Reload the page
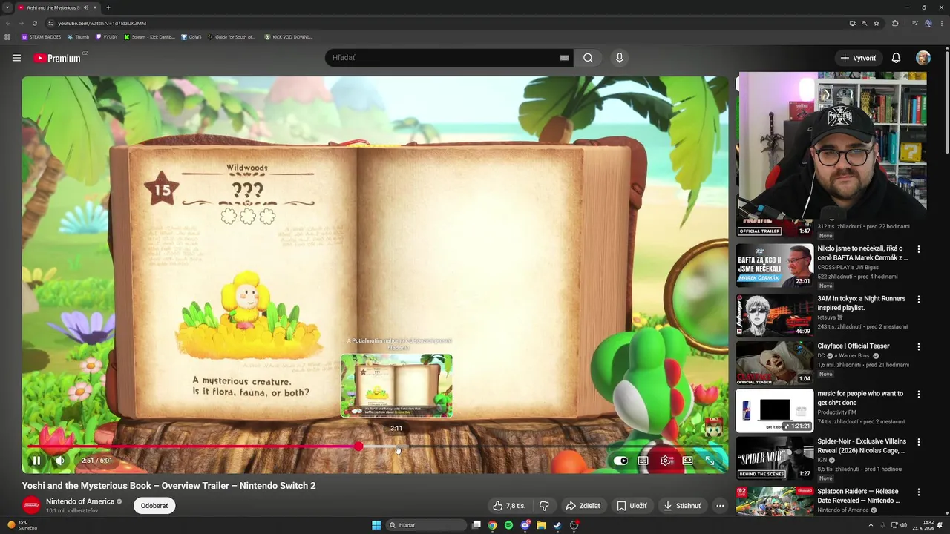Image resolution: width=950 pixels, height=534 pixels. [34, 23]
